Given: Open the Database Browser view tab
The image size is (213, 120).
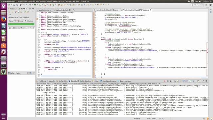Looking at the screenshot, I should pyautogui.click(x=108, y=81).
